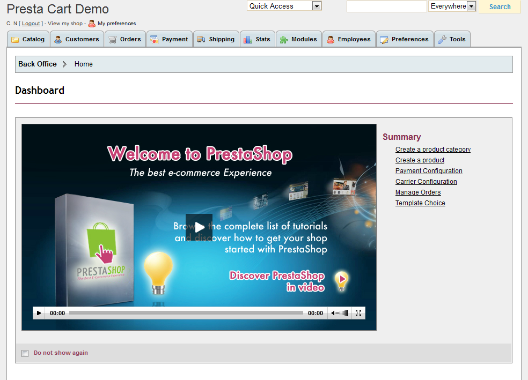
Task: Click the Tools wrench icon
Action: point(442,40)
